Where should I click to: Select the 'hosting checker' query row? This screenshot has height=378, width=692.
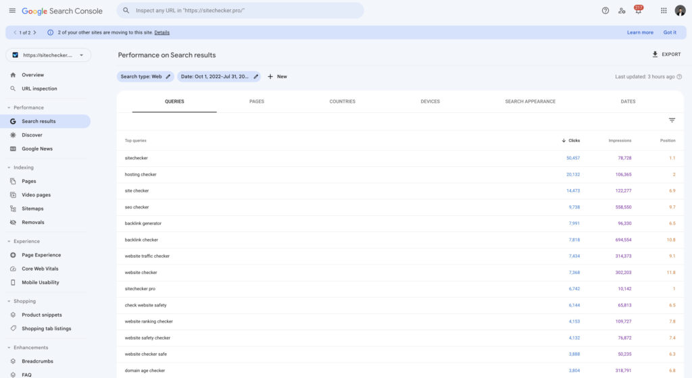[x=400, y=174]
